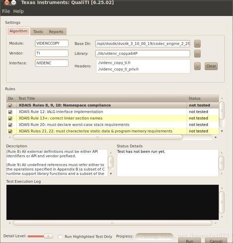Click the Status column header

point(203,98)
